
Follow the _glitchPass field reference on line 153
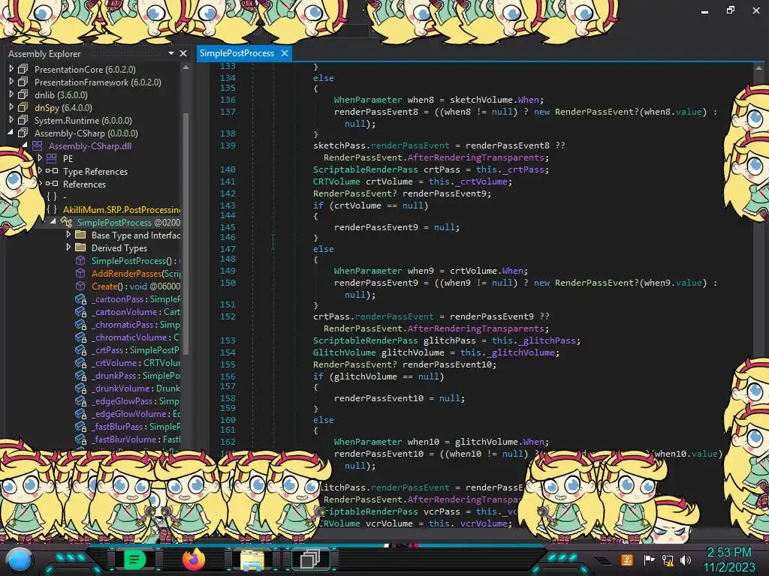coord(549,340)
